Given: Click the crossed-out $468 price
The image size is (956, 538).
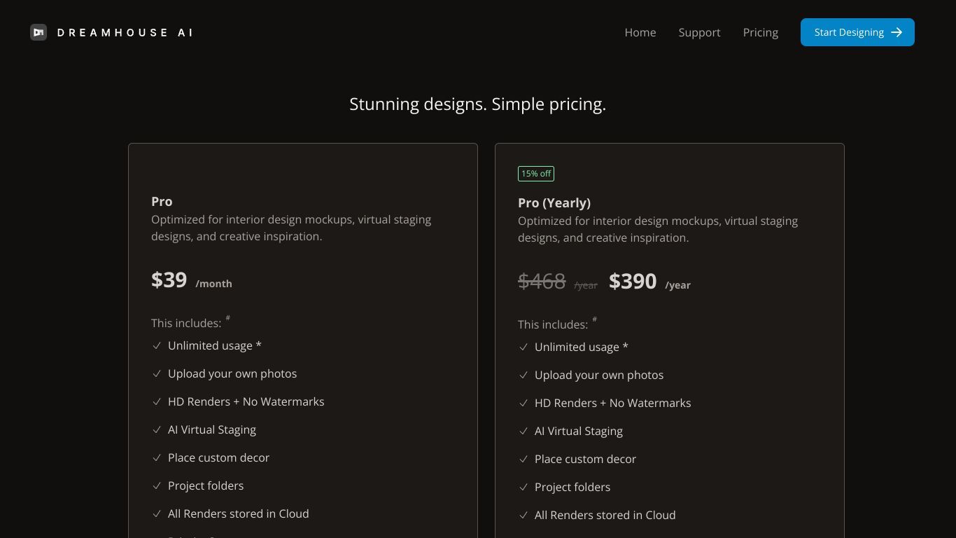Looking at the screenshot, I should click(x=542, y=282).
